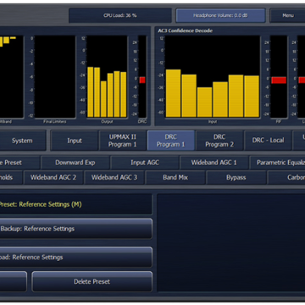Click the Final Limiters meter
This screenshot has width=305, height=305.
point(55,76)
